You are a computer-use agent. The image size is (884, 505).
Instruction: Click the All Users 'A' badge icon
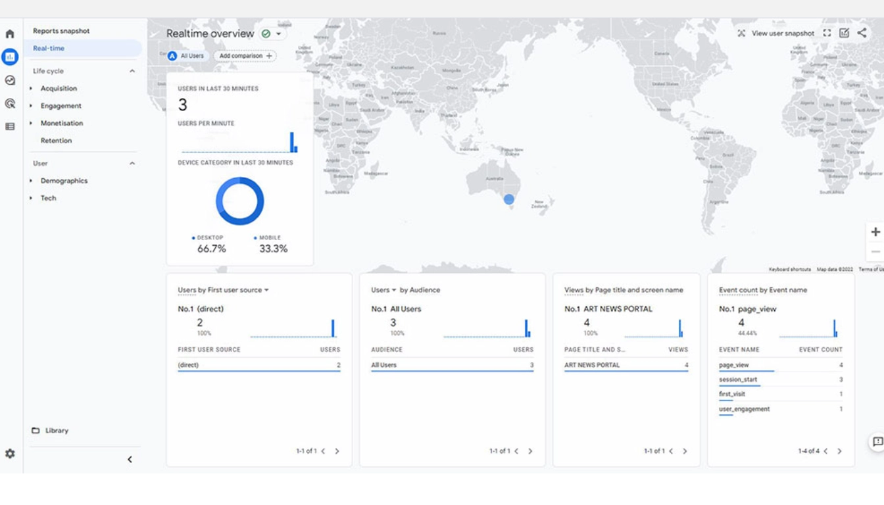pyautogui.click(x=172, y=56)
